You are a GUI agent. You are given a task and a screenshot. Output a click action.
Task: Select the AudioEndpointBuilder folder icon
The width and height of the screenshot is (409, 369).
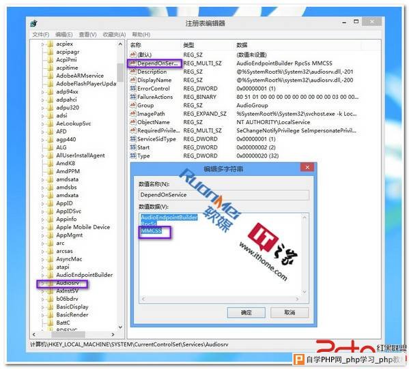click(50, 275)
